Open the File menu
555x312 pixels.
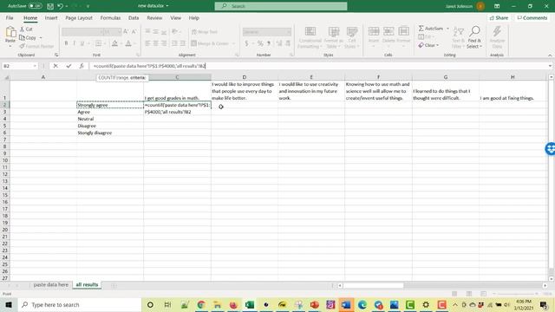tap(10, 17)
